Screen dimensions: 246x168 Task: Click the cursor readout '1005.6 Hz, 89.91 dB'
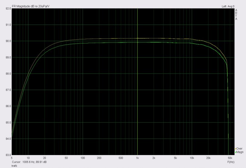[34, 162]
